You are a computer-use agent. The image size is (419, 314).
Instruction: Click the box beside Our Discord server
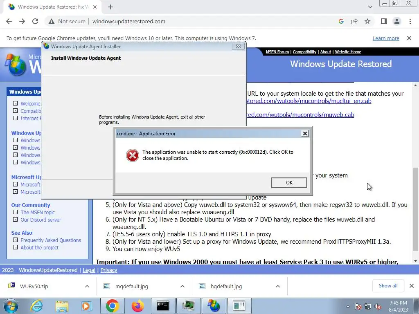[x=16, y=220]
